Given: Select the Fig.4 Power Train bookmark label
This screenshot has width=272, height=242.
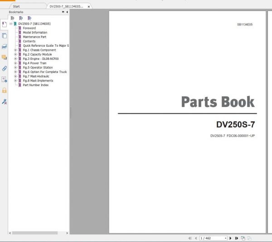Looking at the screenshot, I should (x=34, y=63).
